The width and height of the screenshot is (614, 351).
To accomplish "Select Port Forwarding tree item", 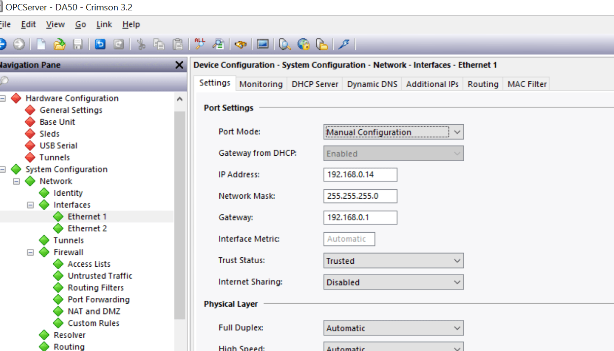I will (99, 299).
